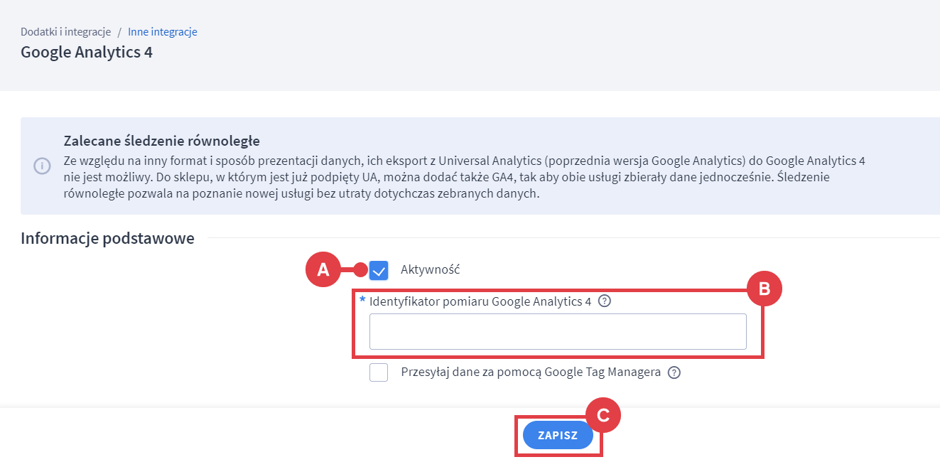Click the info icon in the Zalecane śledzenie banner

(x=42, y=166)
